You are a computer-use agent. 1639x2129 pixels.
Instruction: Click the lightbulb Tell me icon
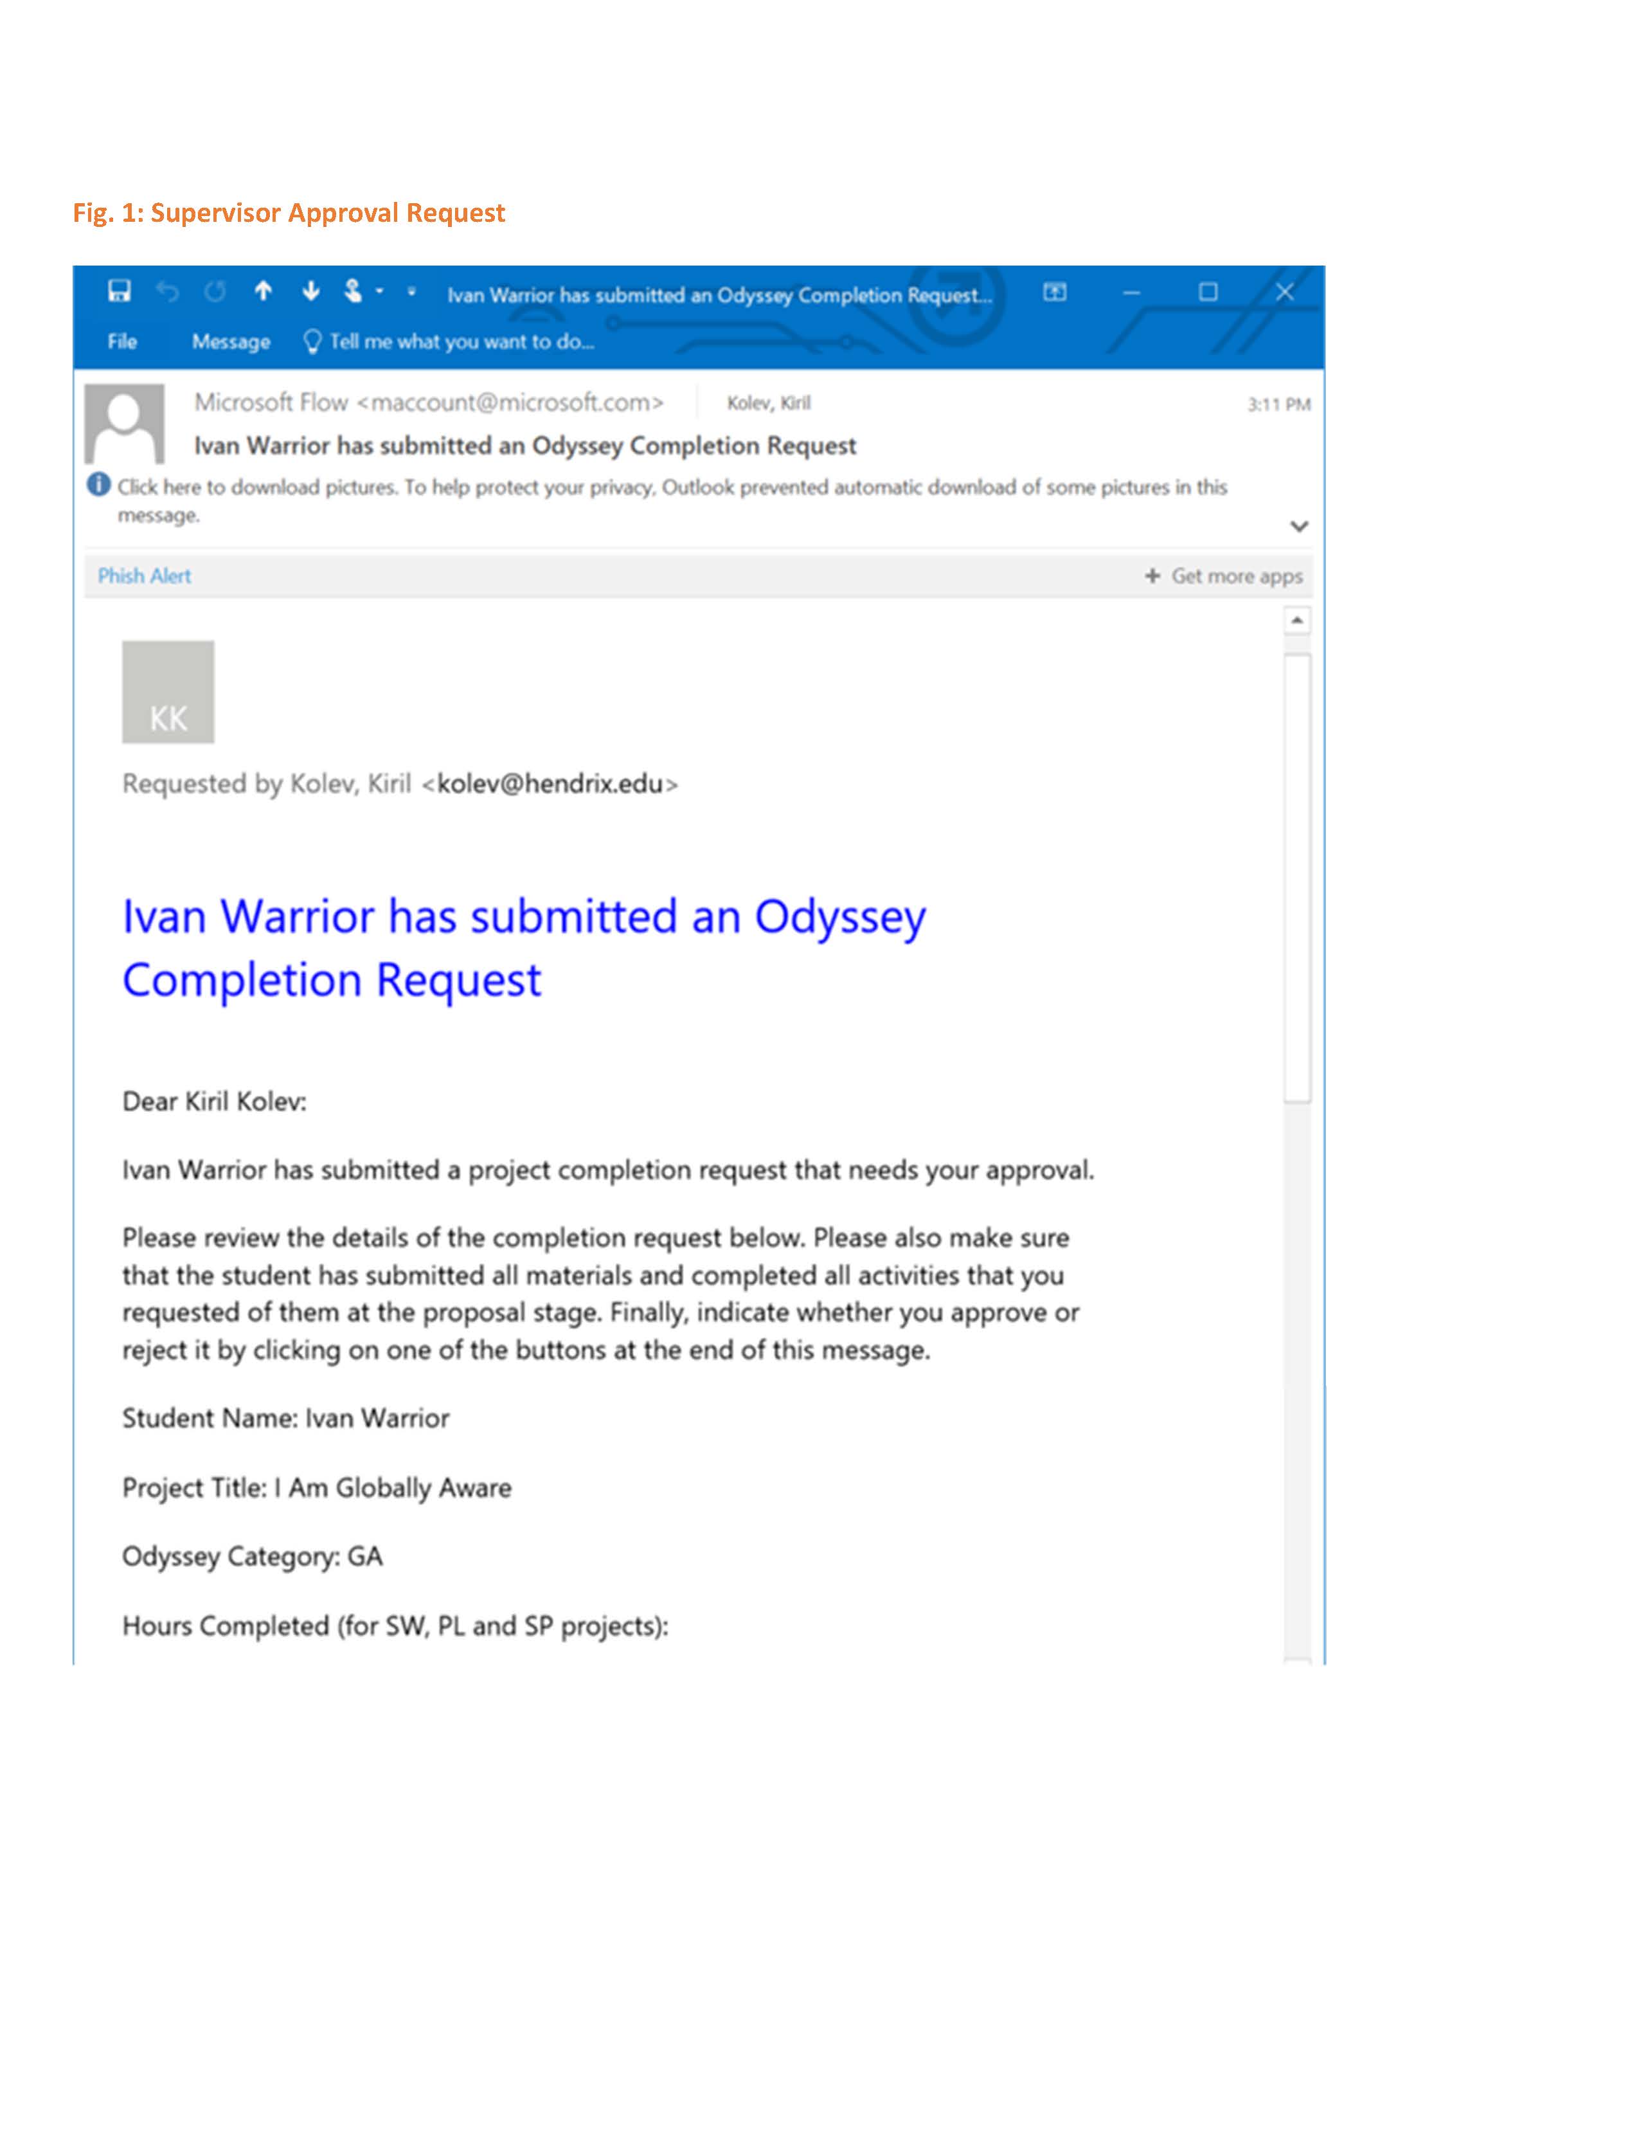click(313, 341)
